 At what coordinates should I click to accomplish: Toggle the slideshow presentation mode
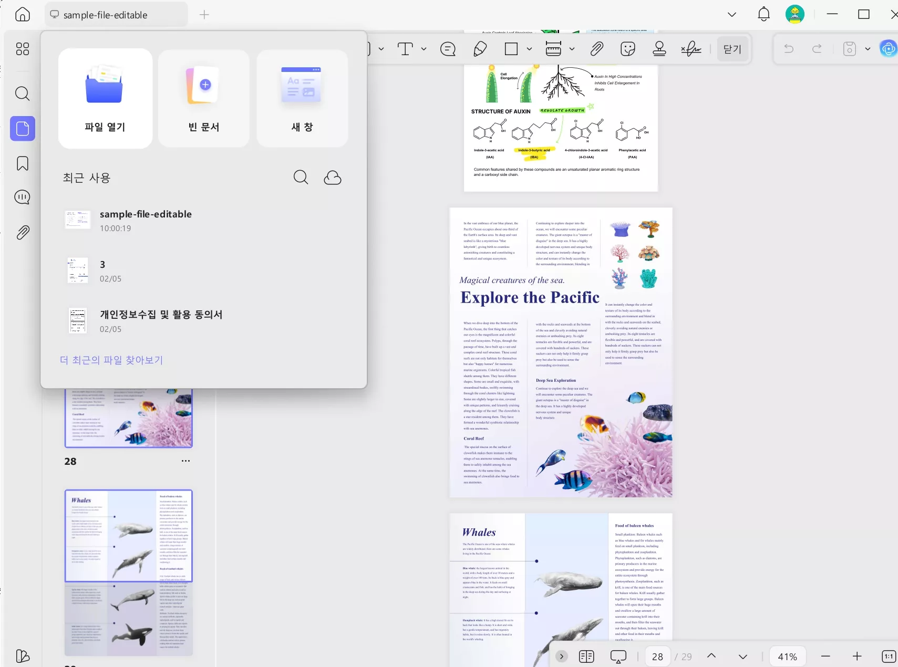coord(618,656)
